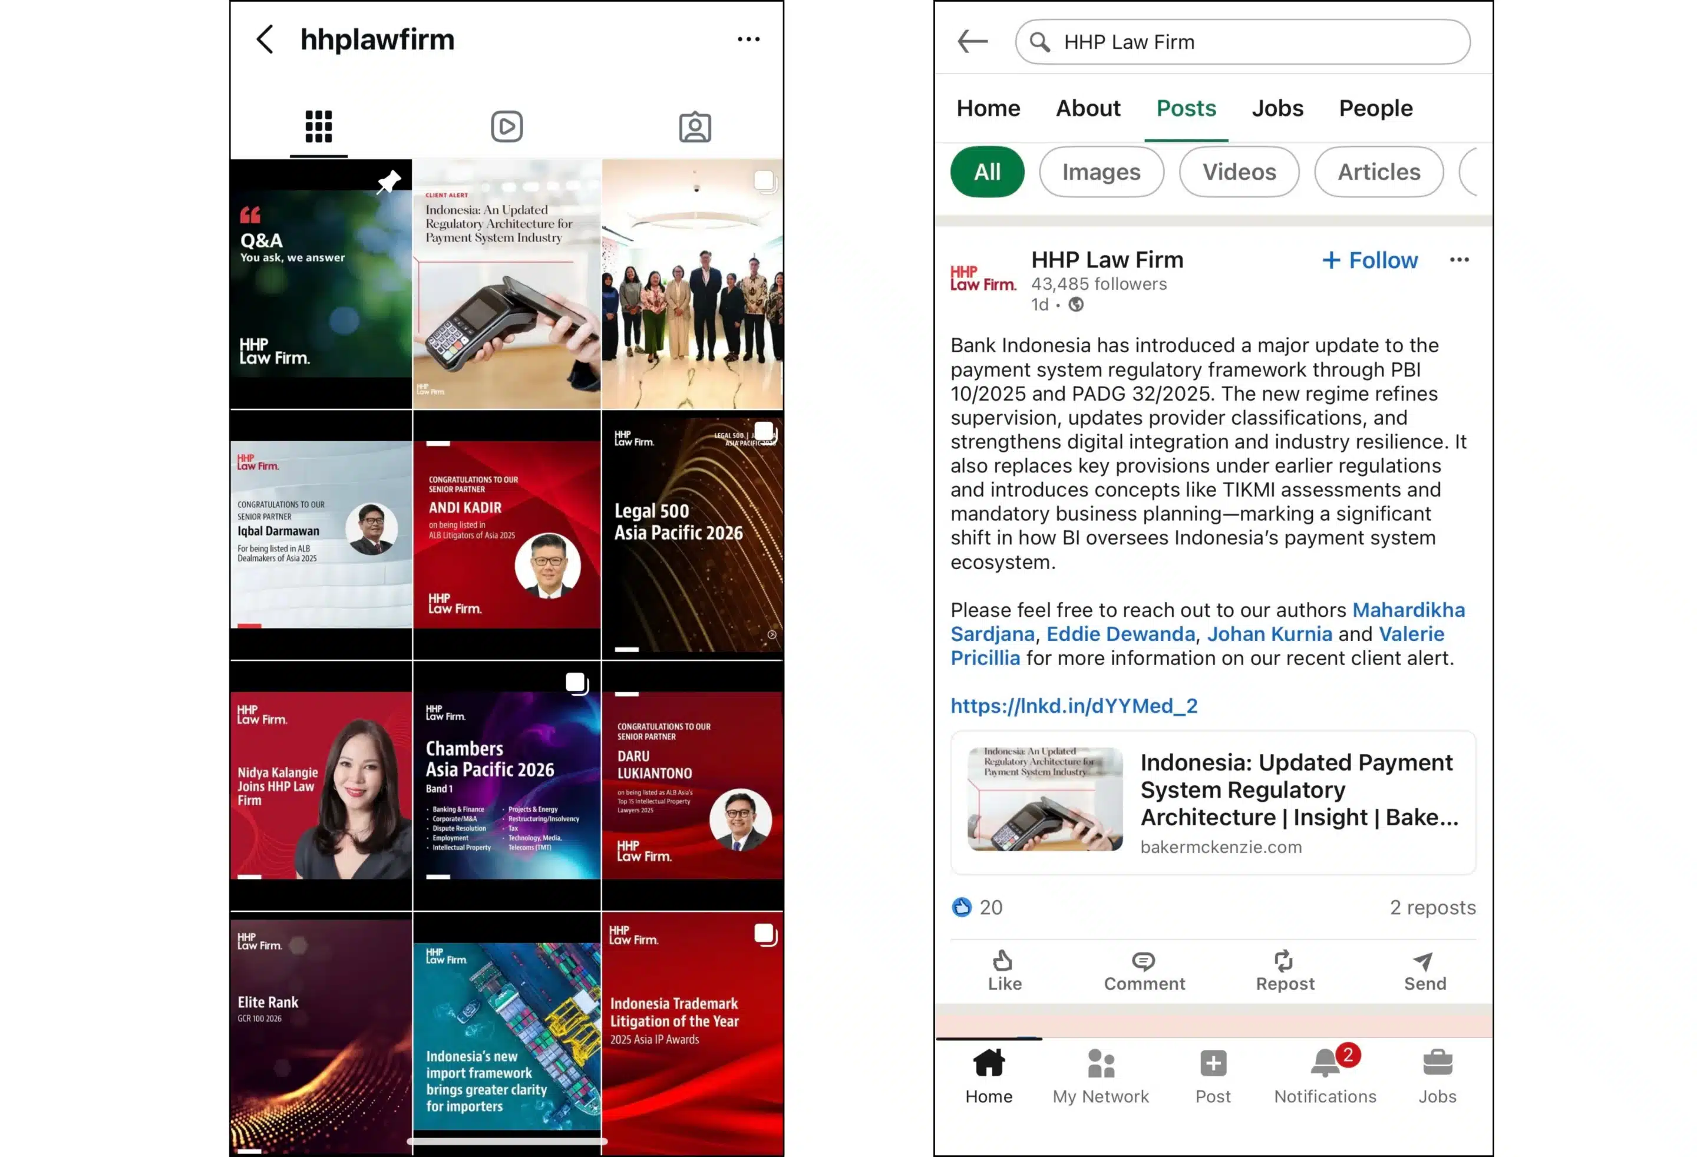
Task: Click the back arrow on hhplawfirm profile
Action: [x=265, y=39]
